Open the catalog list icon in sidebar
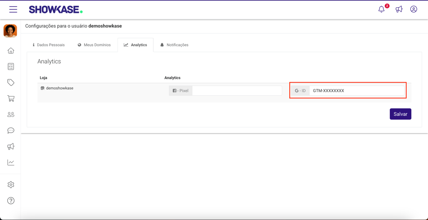Screen dimensions: 428x220 click(x=11, y=66)
